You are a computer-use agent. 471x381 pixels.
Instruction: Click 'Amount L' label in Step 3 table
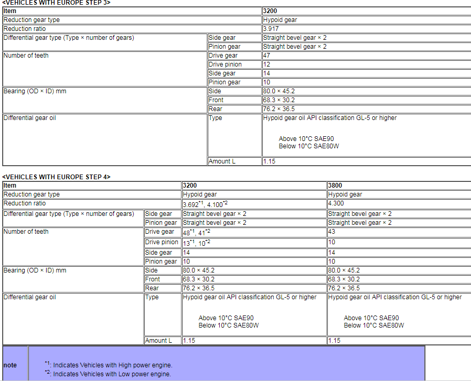(222, 161)
